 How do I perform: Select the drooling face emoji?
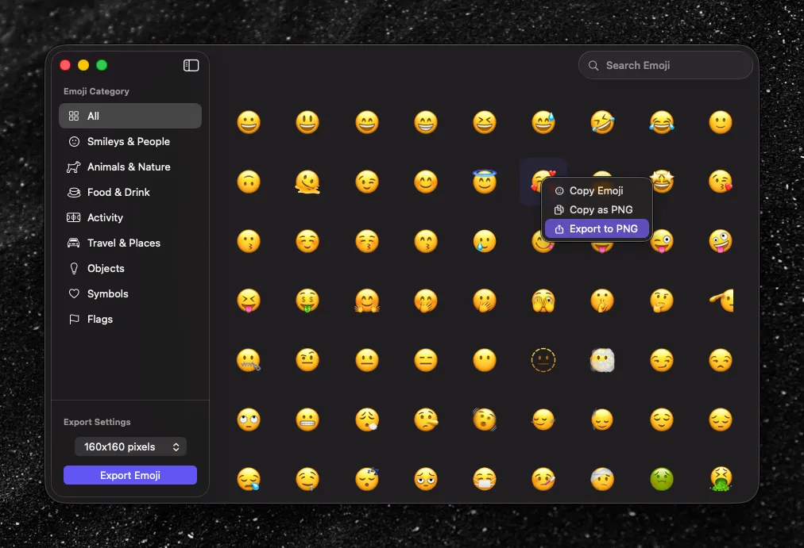307,479
